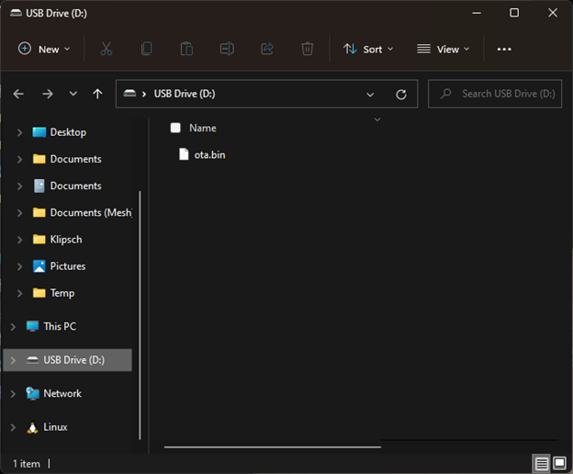Open the View dropdown menu

pyautogui.click(x=444, y=49)
